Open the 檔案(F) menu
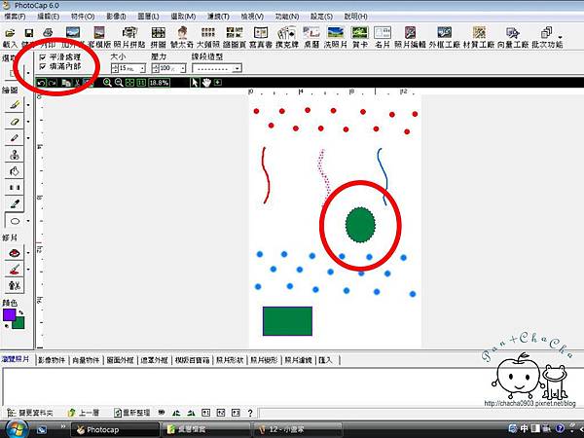This screenshot has height=438, width=584. (15, 17)
